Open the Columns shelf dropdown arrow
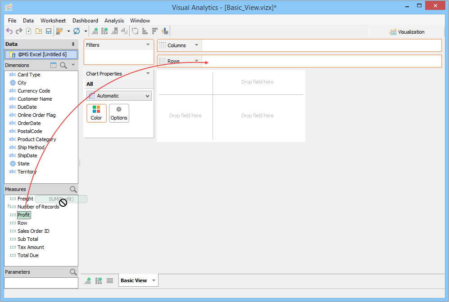 coord(196,45)
